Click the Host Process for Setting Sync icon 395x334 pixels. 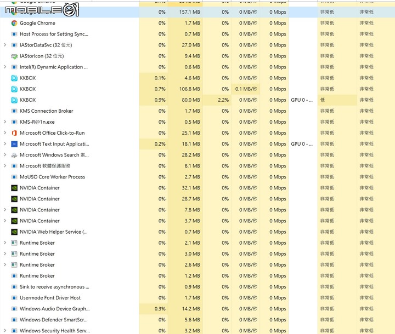[x=14, y=34]
